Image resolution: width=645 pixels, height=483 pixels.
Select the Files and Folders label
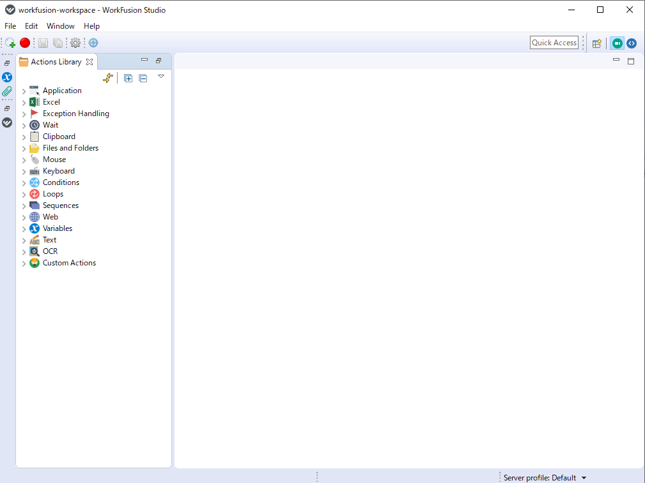(71, 148)
